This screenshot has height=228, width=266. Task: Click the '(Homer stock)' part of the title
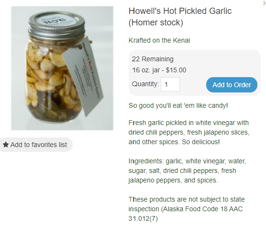[x=156, y=23]
